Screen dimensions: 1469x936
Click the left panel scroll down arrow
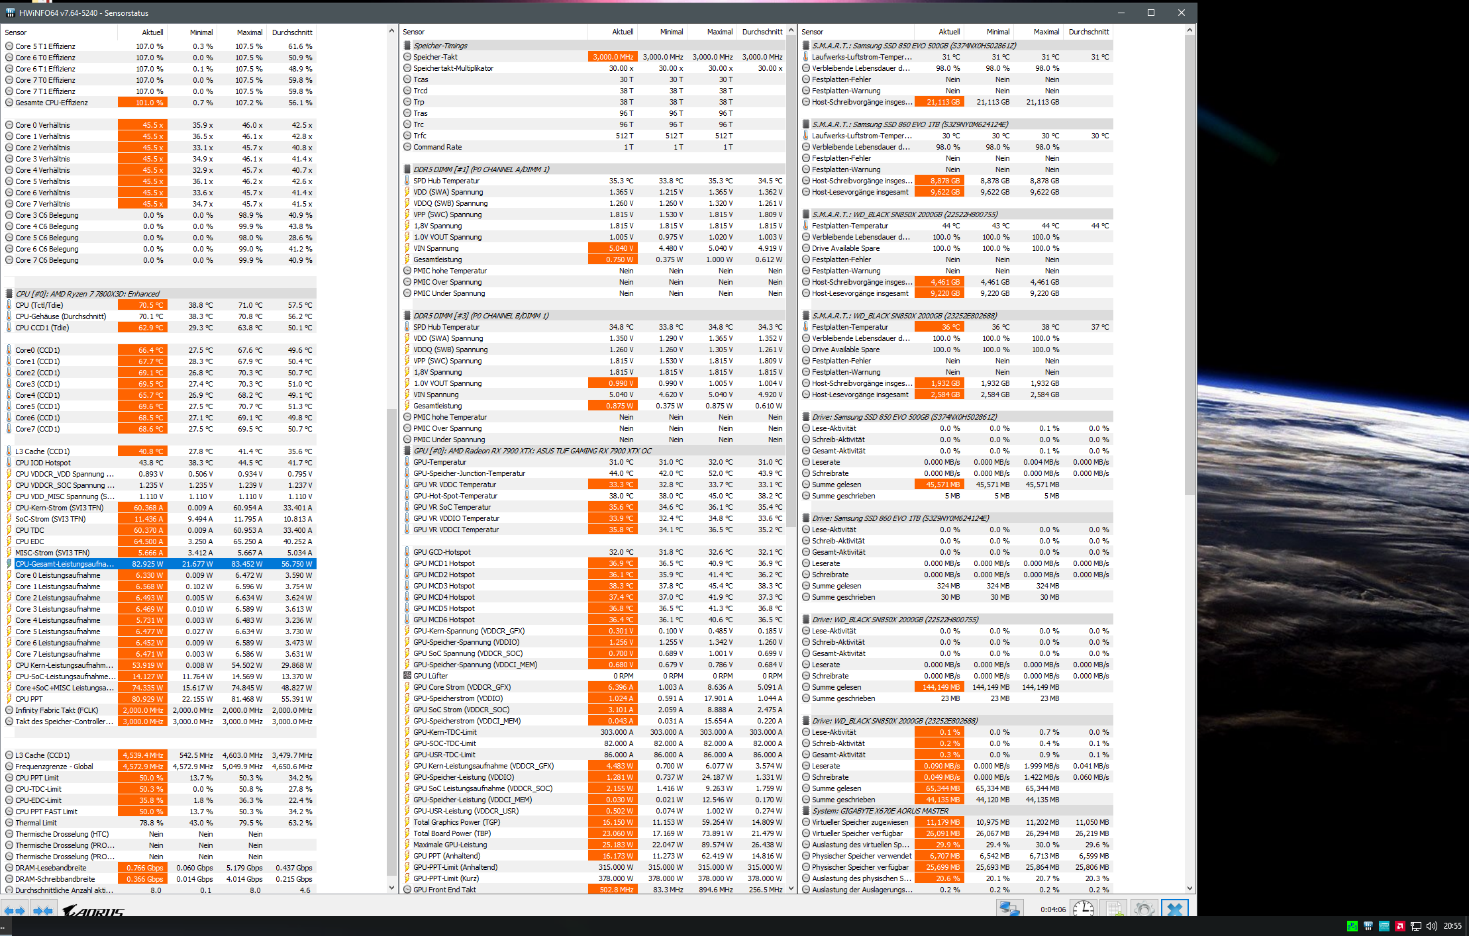point(391,888)
